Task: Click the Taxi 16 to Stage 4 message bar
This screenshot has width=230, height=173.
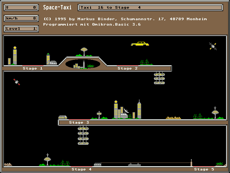Action: (x=150, y=8)
